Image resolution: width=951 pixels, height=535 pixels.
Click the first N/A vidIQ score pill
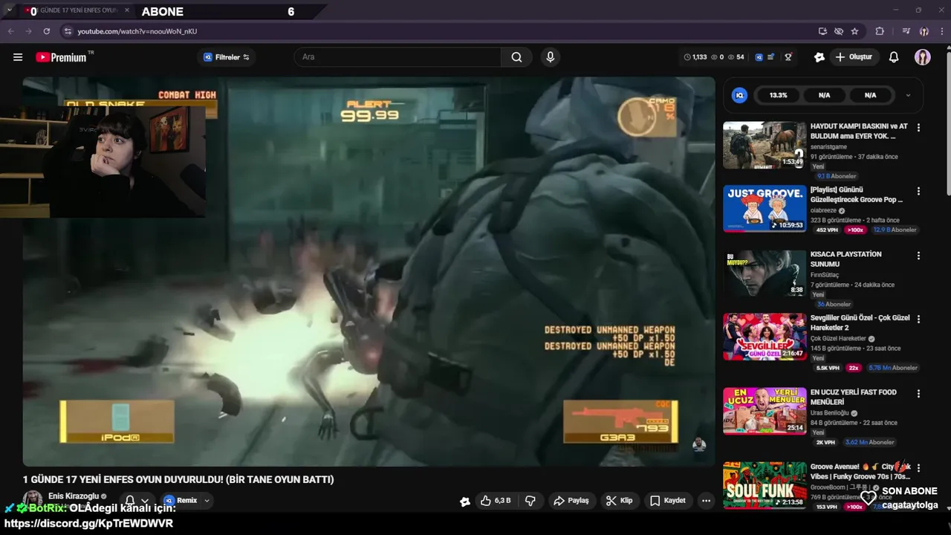point(824,95)
